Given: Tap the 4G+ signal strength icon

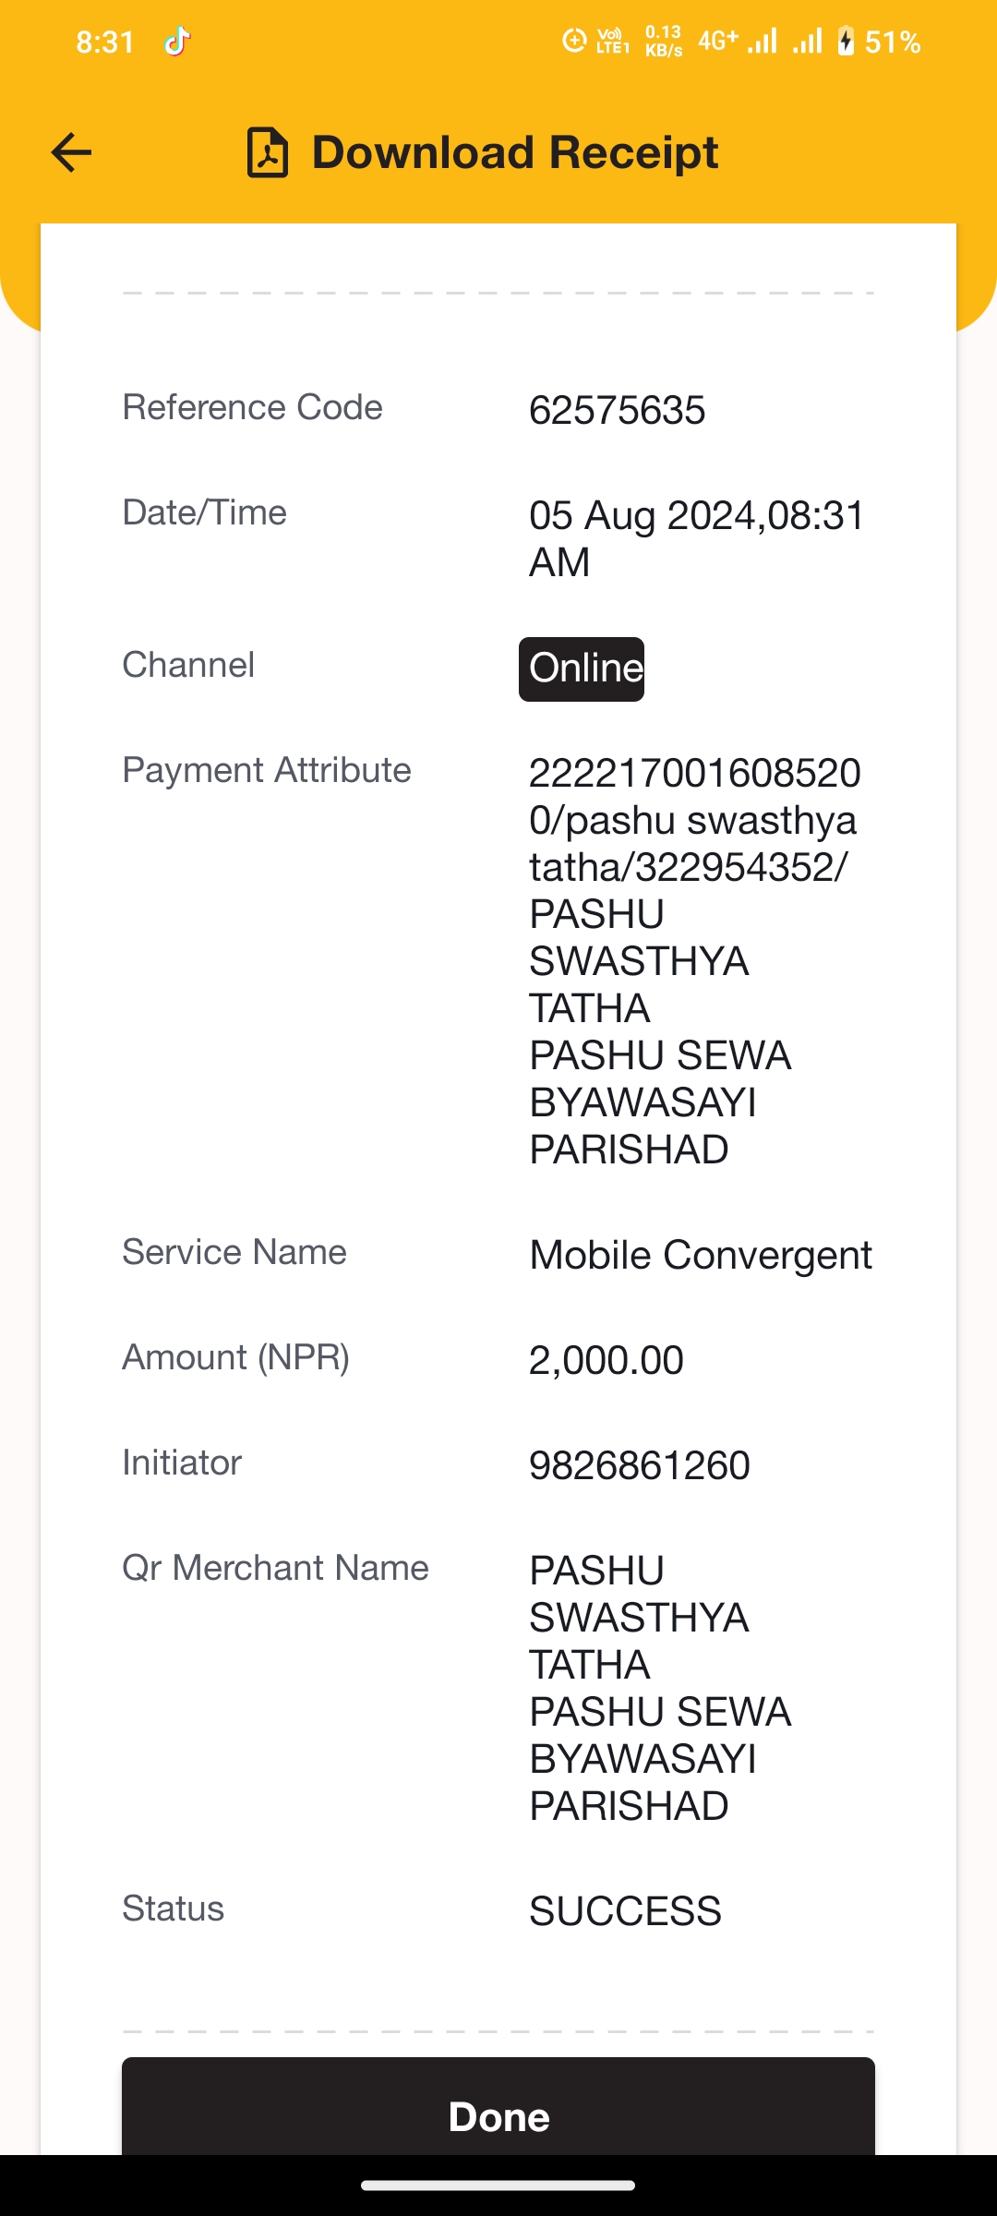Looking at the screenshot, I should 738,42.
